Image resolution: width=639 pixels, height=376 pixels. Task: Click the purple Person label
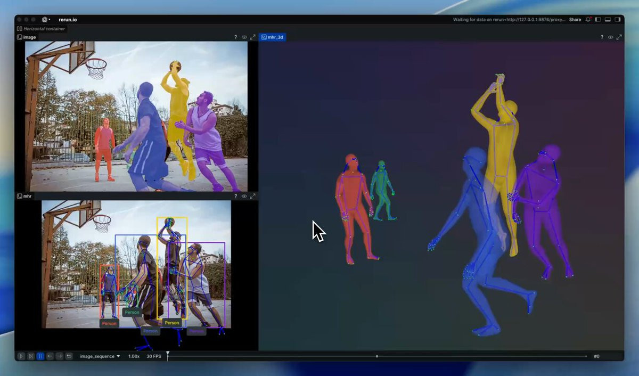point(196,331)
